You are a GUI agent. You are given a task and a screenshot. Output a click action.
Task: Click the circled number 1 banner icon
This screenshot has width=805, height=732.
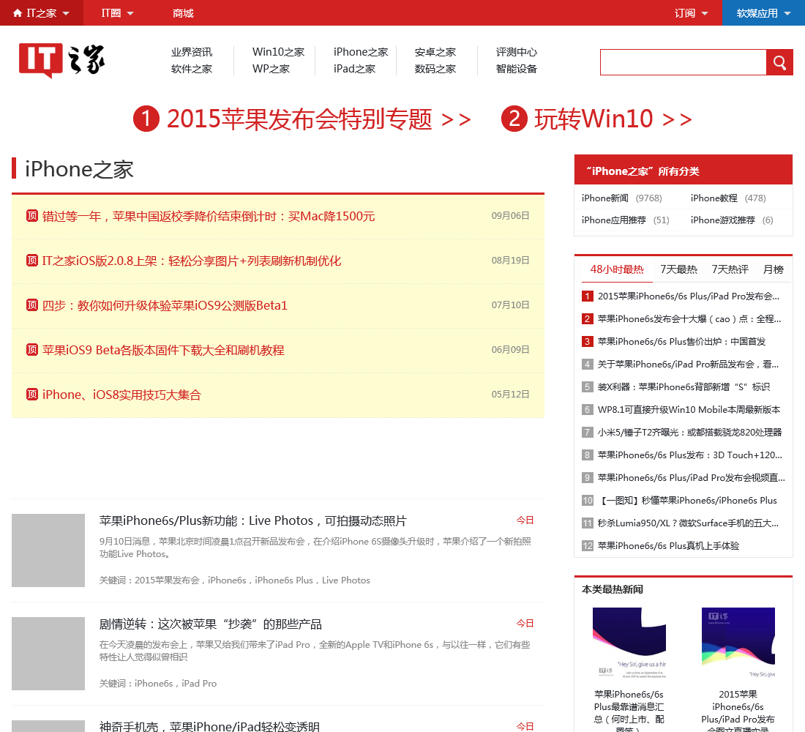146,119
